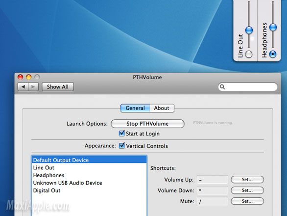Image resolution: width=287 pixels, height=216 pixels.
Task: Switch to the General tab
Action: click(135, 108)
